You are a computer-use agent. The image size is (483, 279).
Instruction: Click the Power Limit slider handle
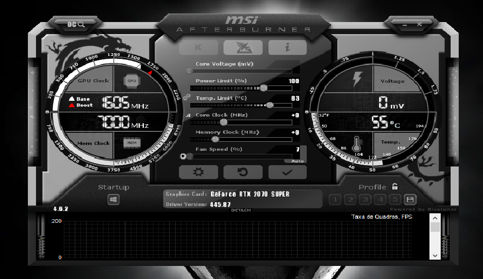pos(264,88)
